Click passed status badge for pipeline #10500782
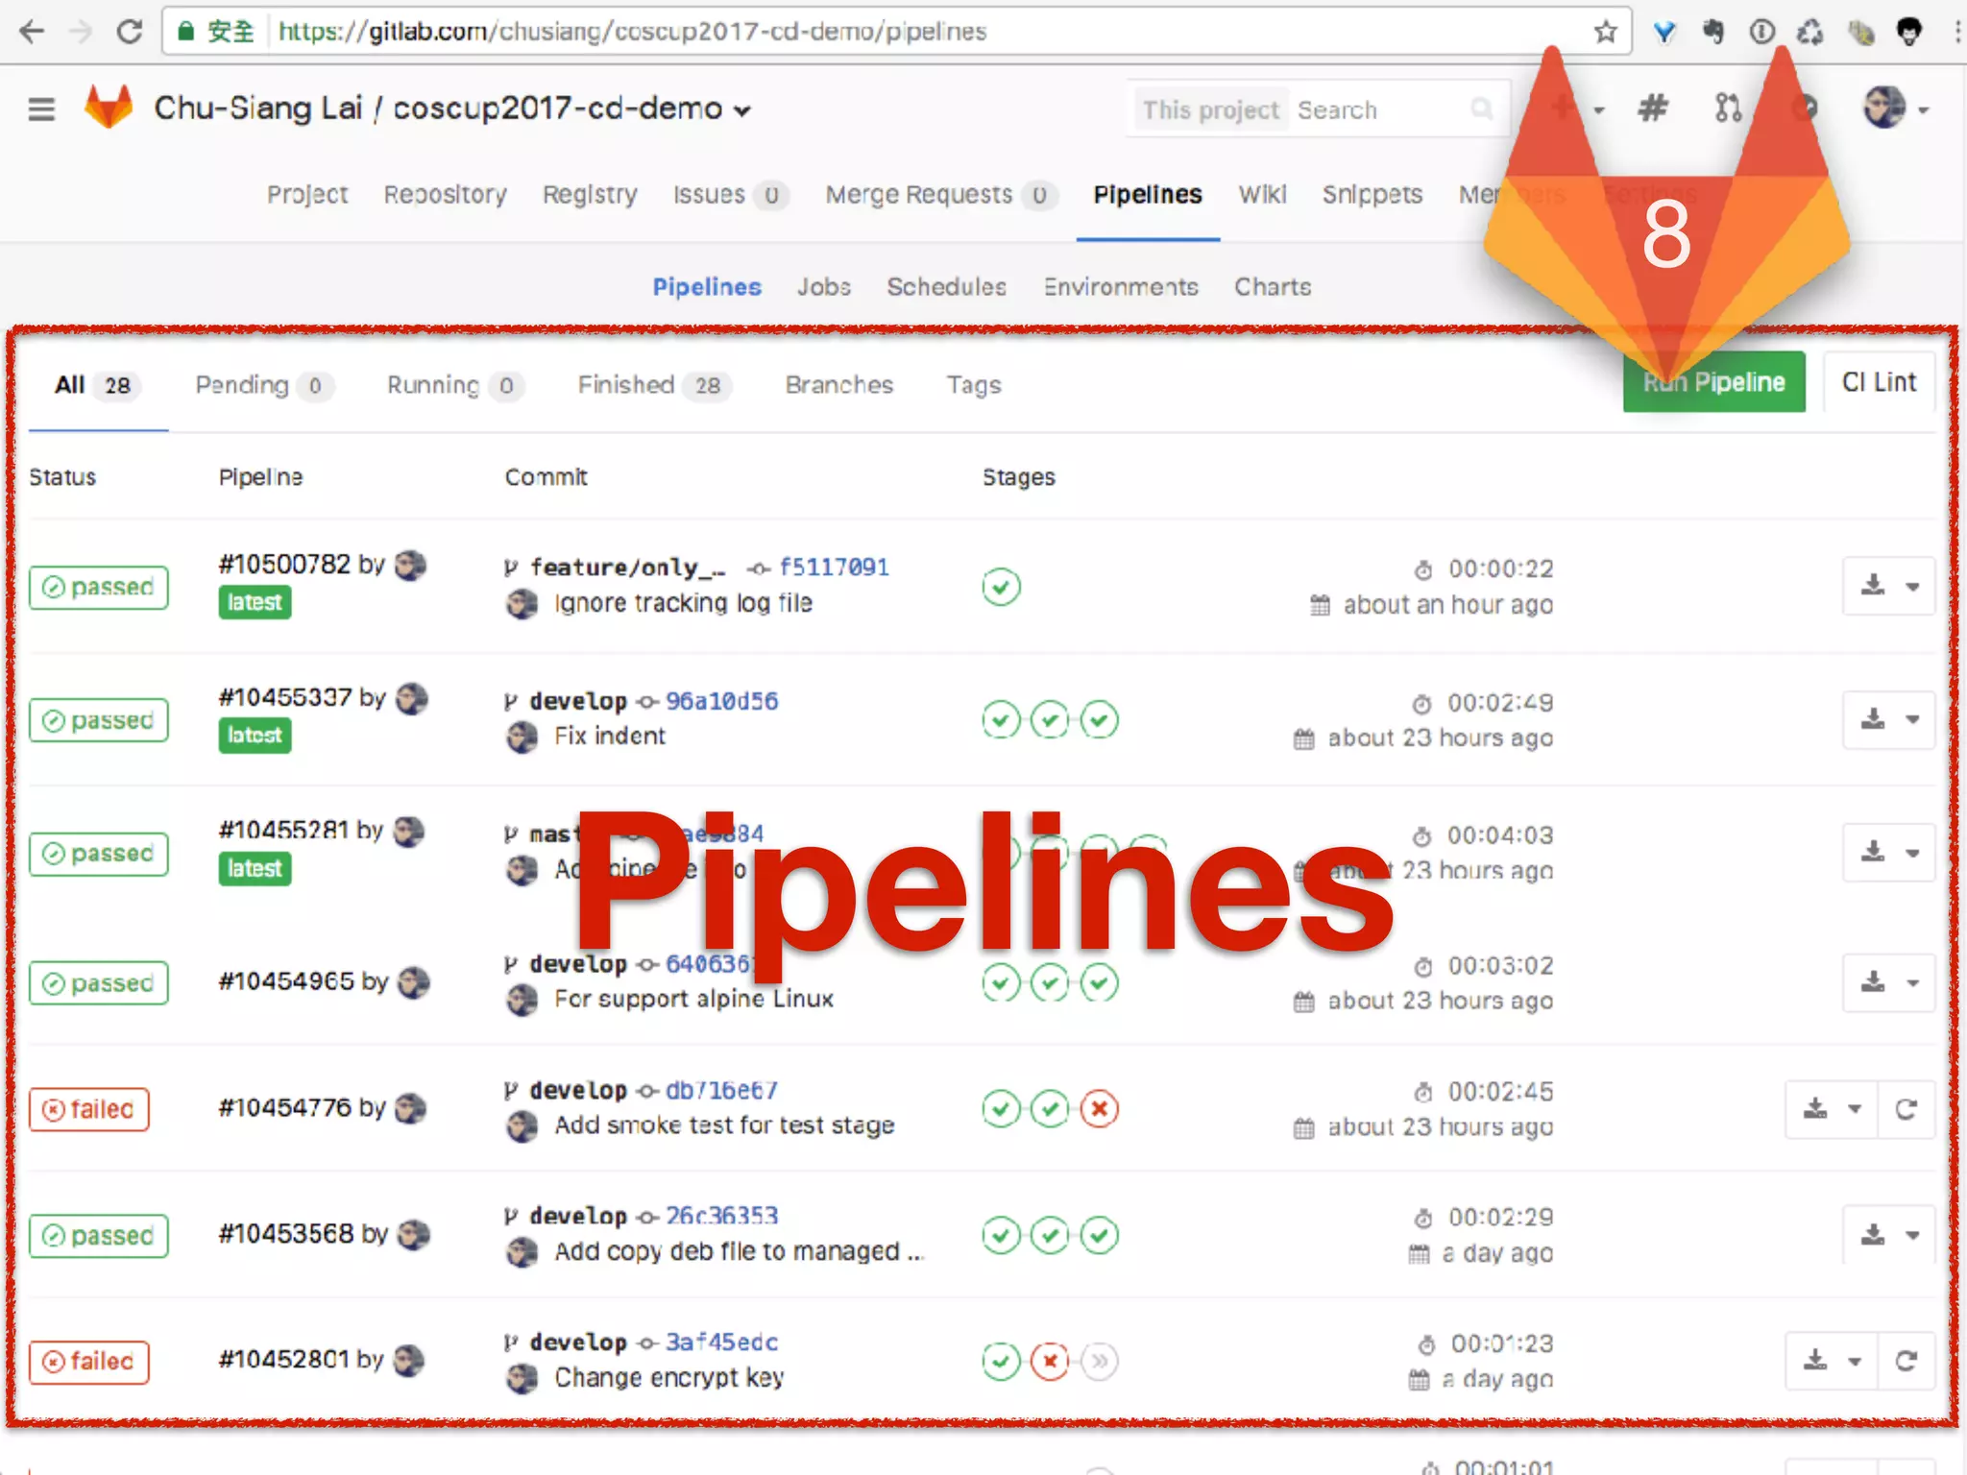Screen dimensions: 1967x1475 point(99,587)
